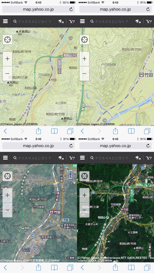Image resolution: width=154 pixels, height=273 pixels.
Task: Tap current-location crosshair button, top-right map
Action: coord(84,40)
